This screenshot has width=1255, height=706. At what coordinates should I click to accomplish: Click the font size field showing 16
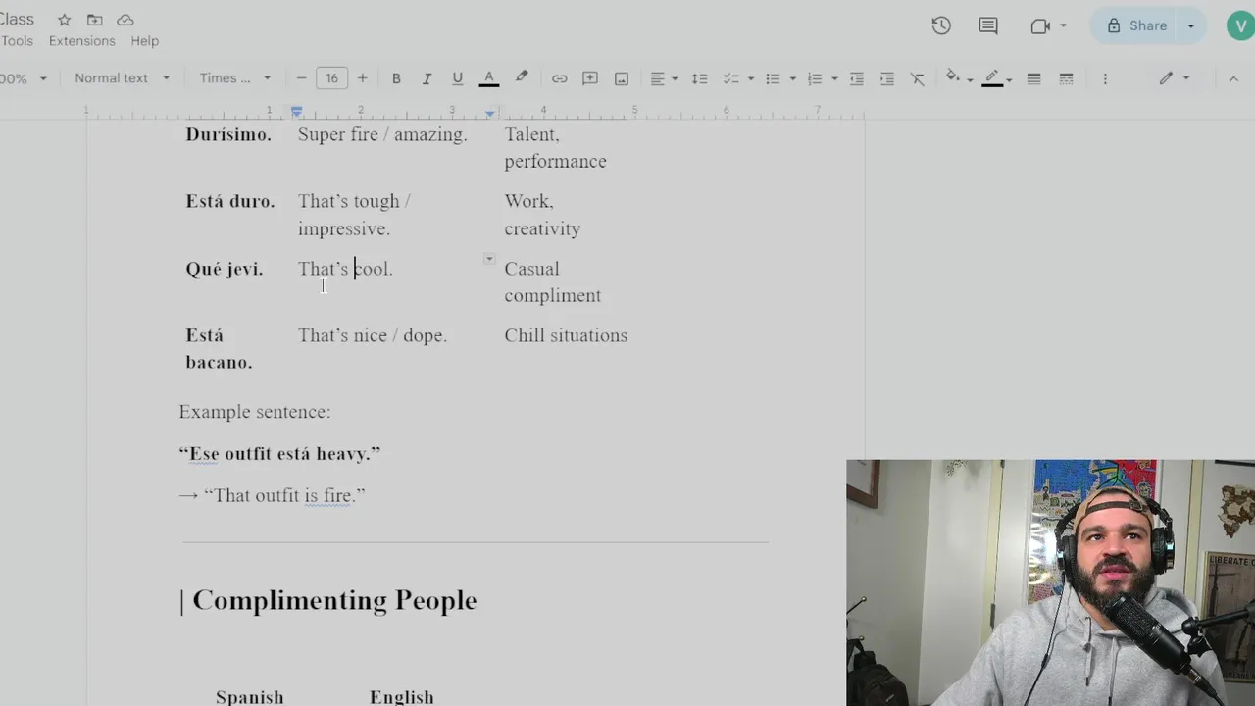pos(331,78)
